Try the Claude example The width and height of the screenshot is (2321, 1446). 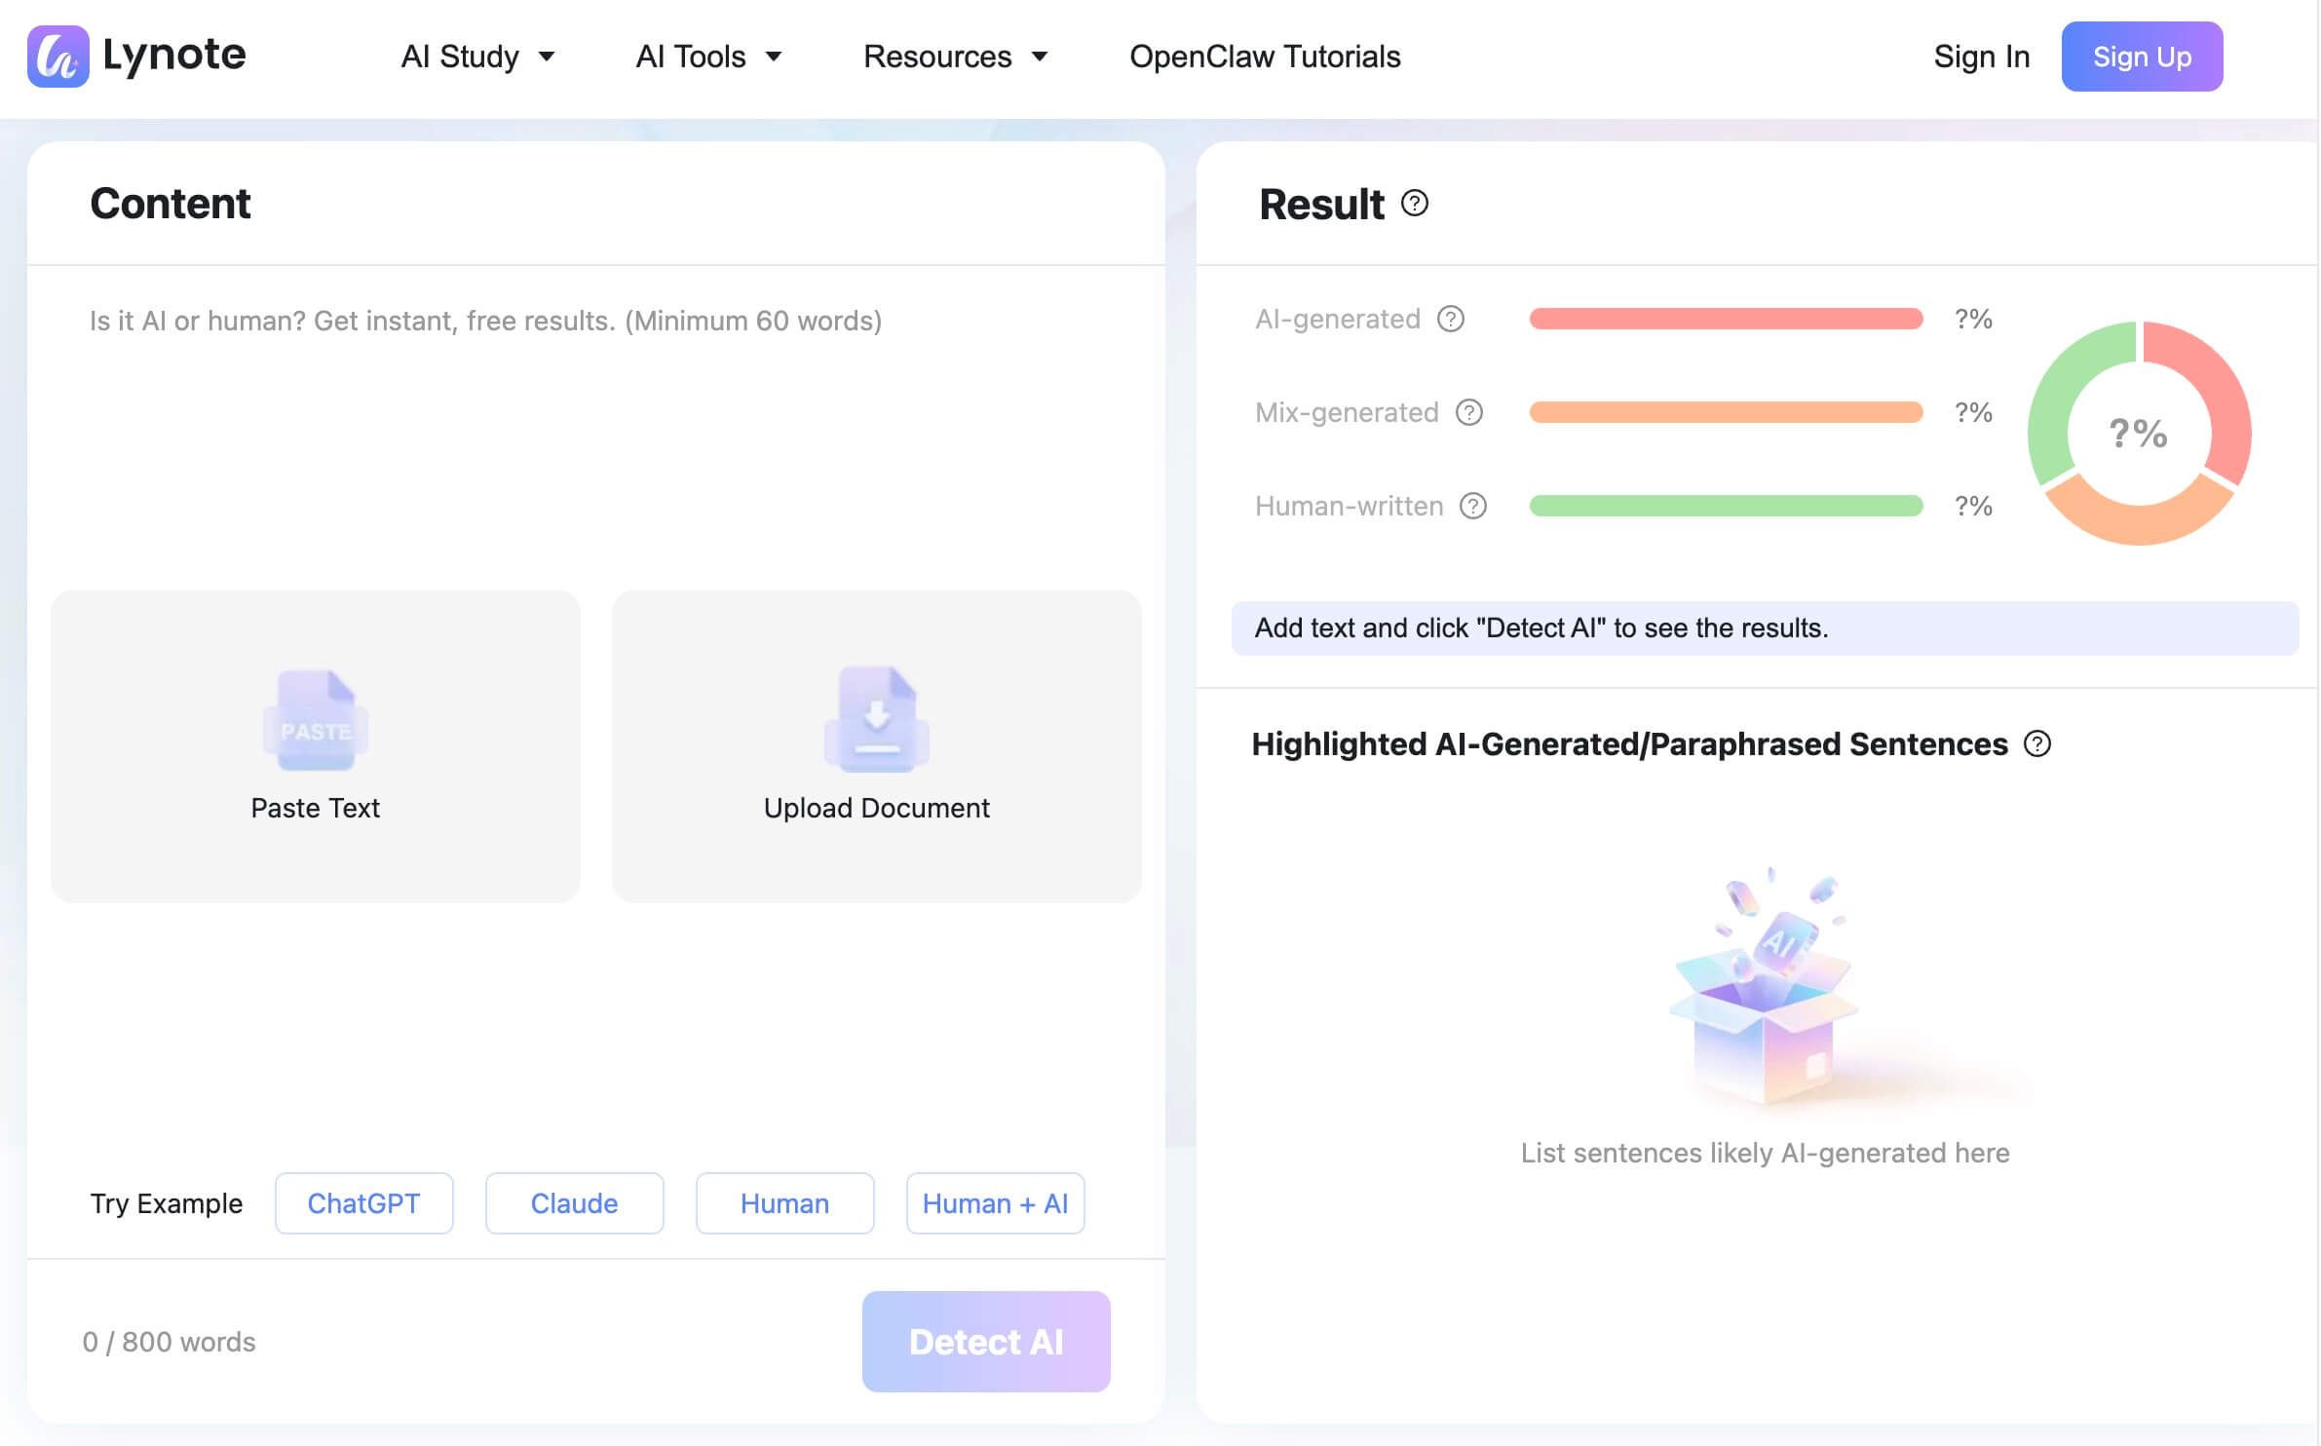click(x=574, y=1203)
